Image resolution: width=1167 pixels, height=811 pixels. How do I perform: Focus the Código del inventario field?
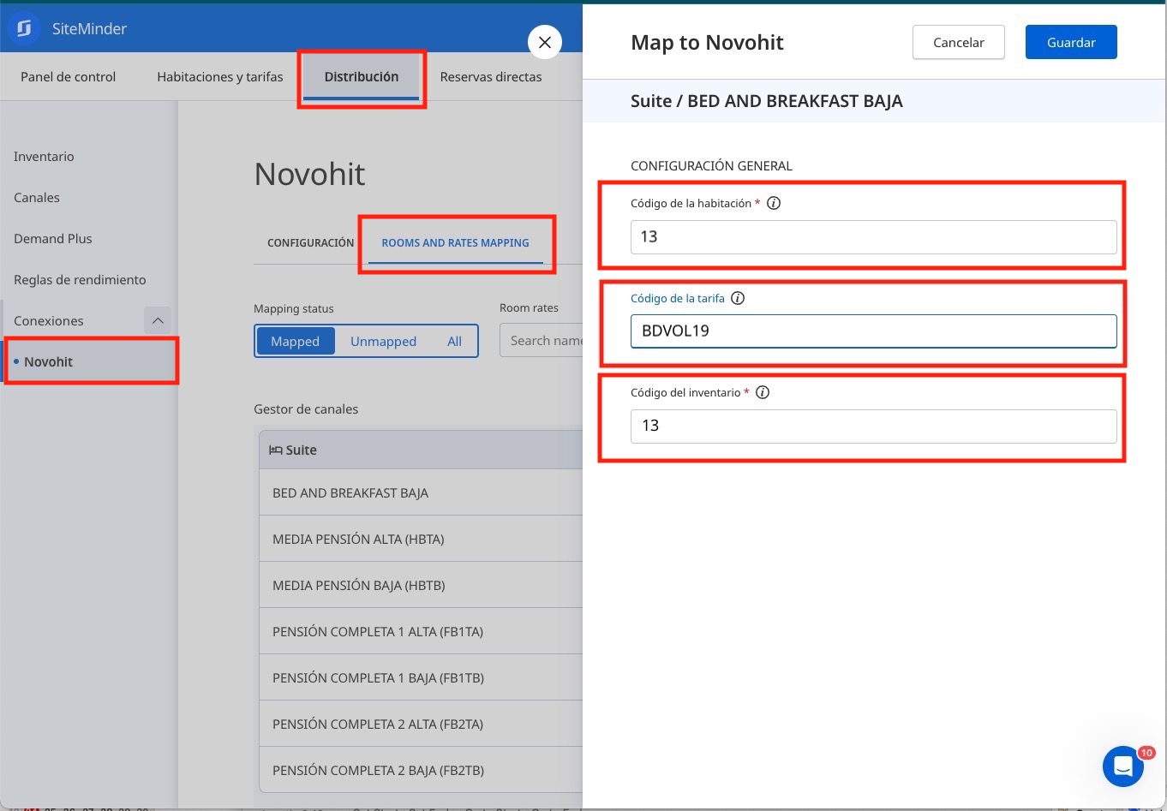point(873,426)
